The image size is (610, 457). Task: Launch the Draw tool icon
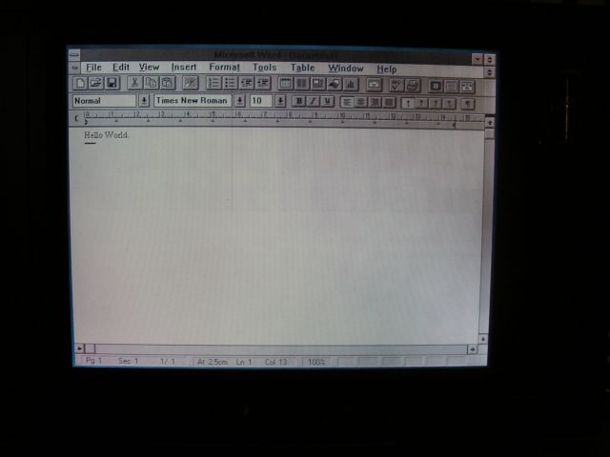click(x=335, y=85)
